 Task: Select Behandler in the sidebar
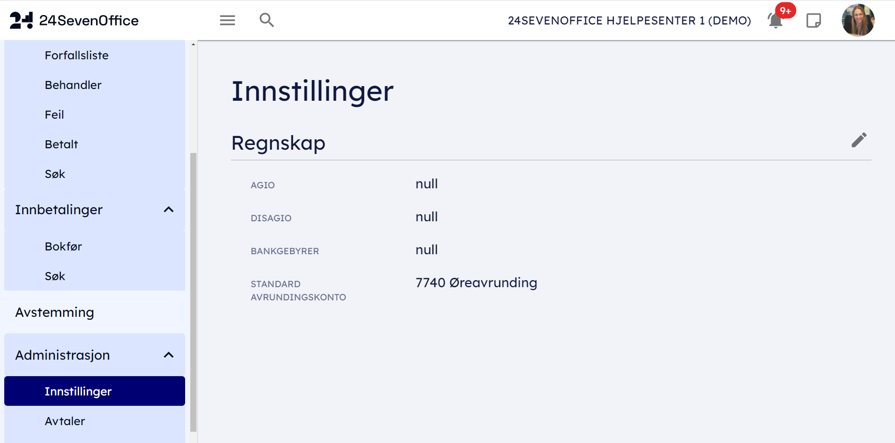pyautogui.click(x=73, y=85)
